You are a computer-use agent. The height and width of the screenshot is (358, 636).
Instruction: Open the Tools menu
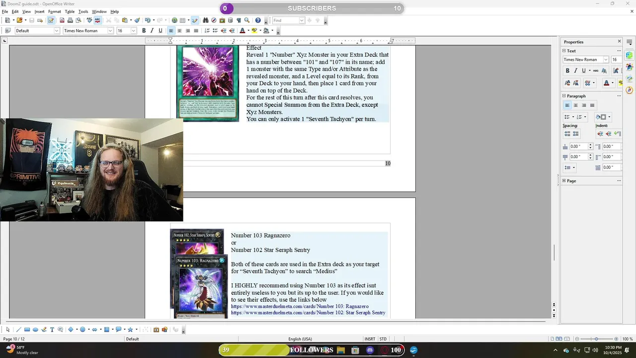coord(83,11)
